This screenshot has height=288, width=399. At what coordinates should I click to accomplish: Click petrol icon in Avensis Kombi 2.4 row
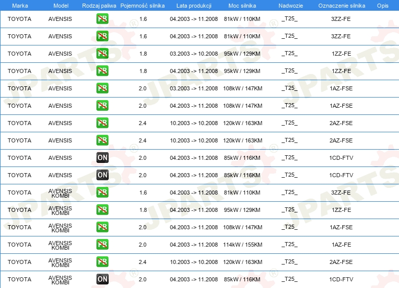click(102, 261)
